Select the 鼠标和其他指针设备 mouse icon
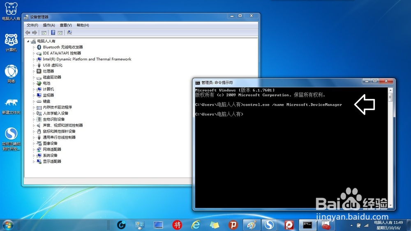 [x=39, y=132]
